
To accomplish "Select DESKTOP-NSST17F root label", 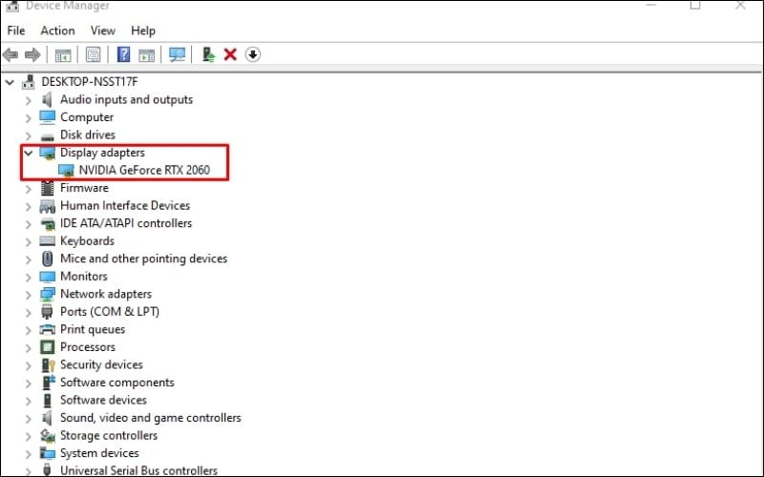I will [90, 82].
